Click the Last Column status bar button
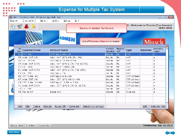The image size is (181, 136). pyautogui.click(x=45, y=125)
